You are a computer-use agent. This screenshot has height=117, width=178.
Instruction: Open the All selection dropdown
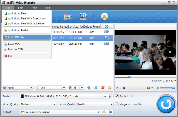pos(82,88)
